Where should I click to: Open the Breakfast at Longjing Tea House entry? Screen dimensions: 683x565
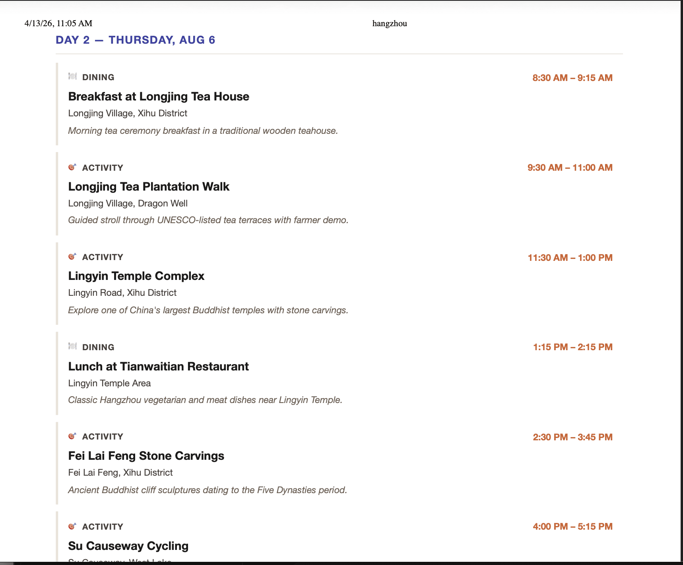[x=159, y=96]
